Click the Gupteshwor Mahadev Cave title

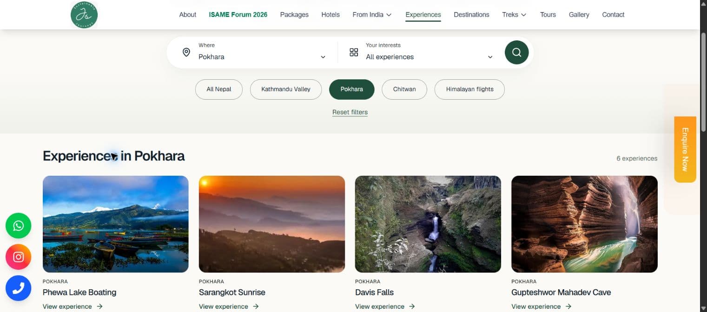pyautogui.click(x=561, y=293)
